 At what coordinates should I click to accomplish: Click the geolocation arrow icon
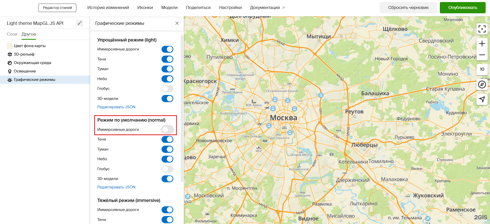482,99
